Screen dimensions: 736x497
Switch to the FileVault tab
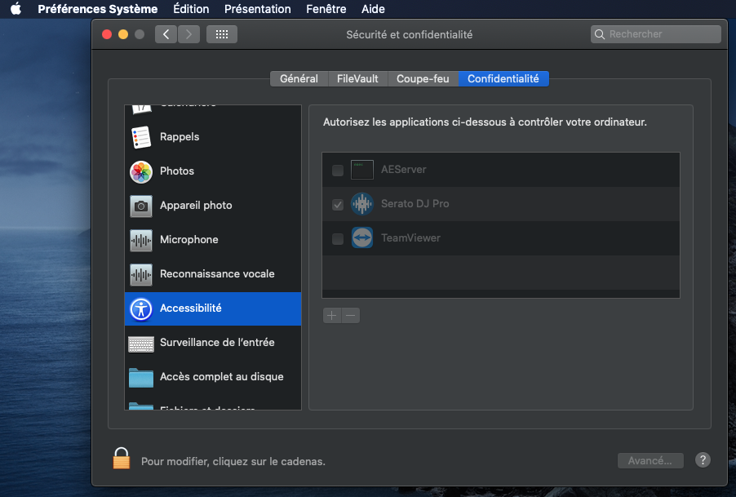(357, 79)
